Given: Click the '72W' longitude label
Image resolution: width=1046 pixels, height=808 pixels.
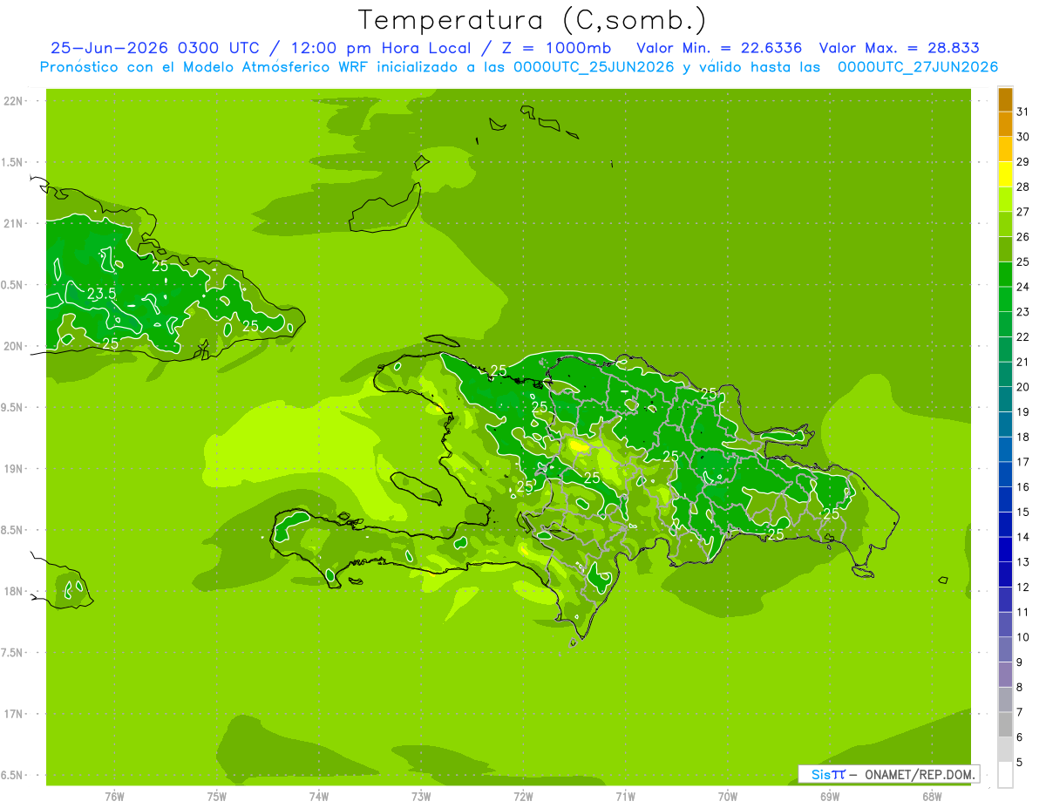Looking at the screenshot, I should (523, 796).
